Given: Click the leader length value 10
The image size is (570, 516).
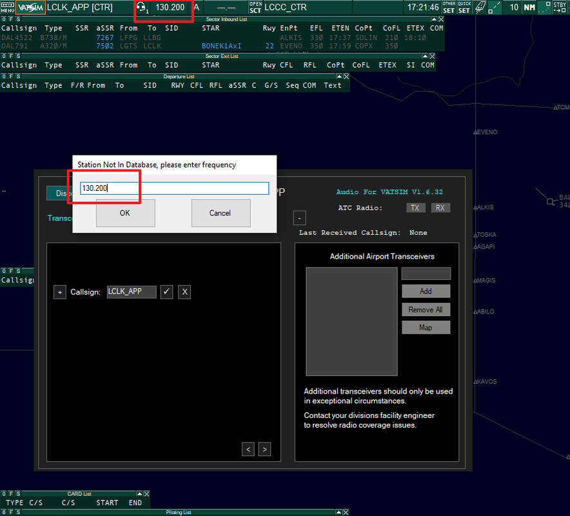Looking at the screenshot, I should click(514, 7).
